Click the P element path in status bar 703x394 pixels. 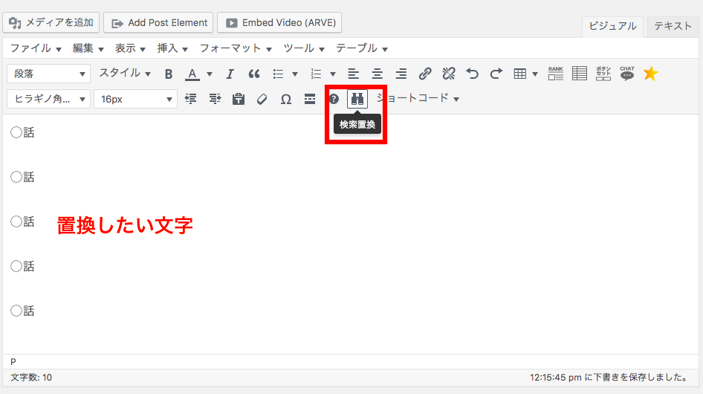(13, 362)
